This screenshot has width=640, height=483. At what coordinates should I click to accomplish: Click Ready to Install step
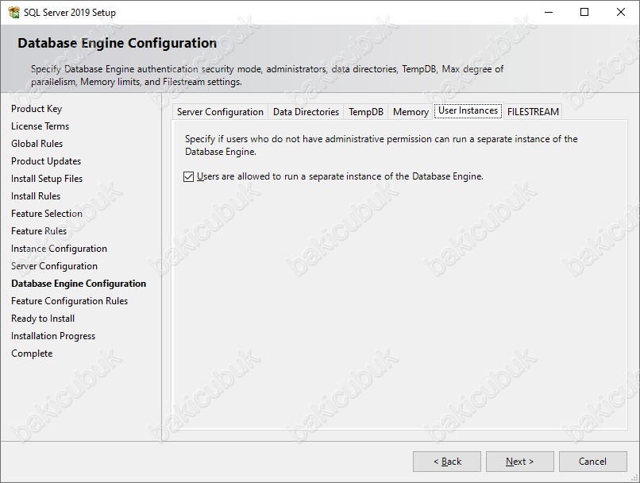[x=43, y=319]
